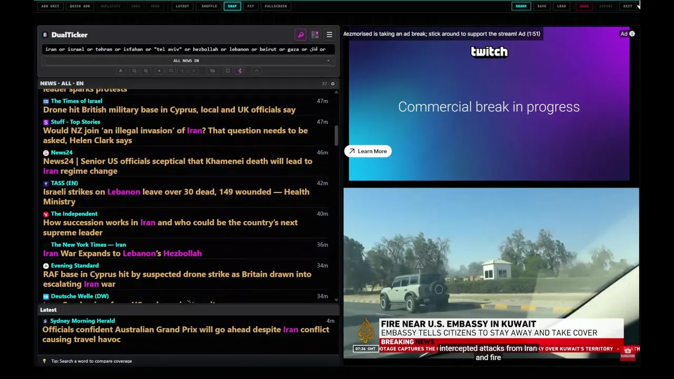Toggle the SNAP mode button
Image resolution: width=674 pixels, height=379 pixels.
pos(232,6)
